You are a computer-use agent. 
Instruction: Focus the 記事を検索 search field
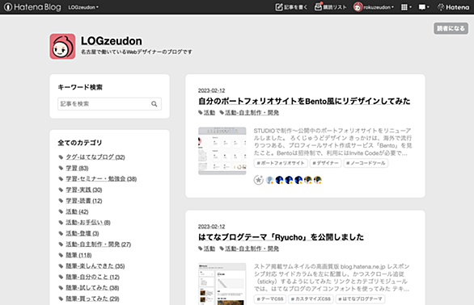pos(109,104)
